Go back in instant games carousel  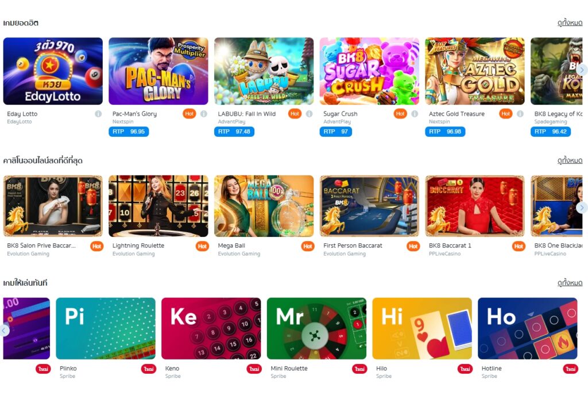(x=4, y=331)
